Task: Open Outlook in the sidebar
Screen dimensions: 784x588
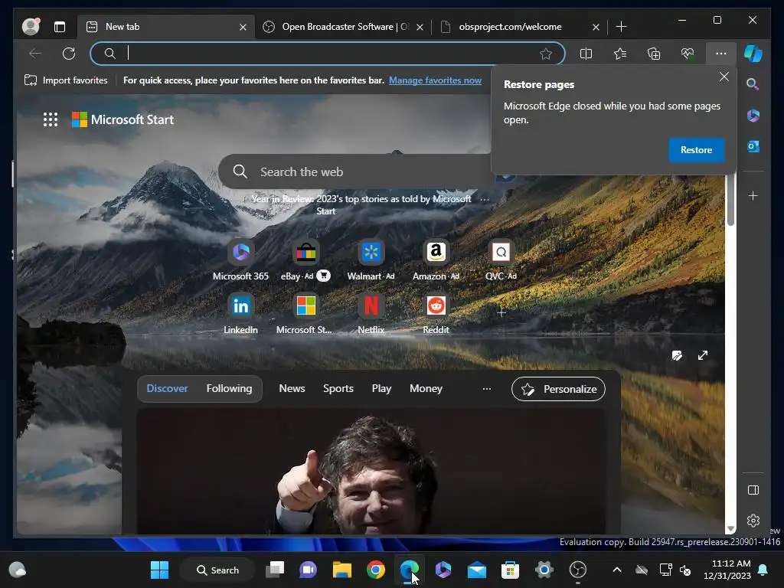Action: pos(753,146)
